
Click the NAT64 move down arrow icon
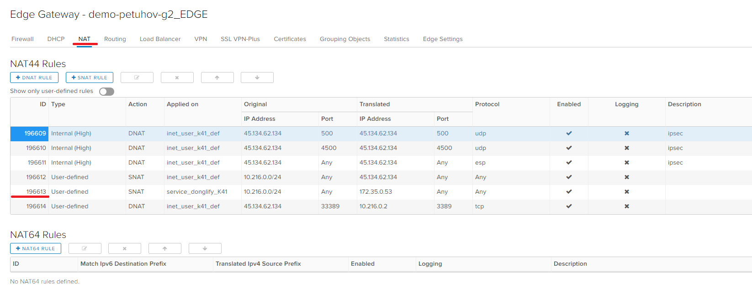click(x=205, y=248)
